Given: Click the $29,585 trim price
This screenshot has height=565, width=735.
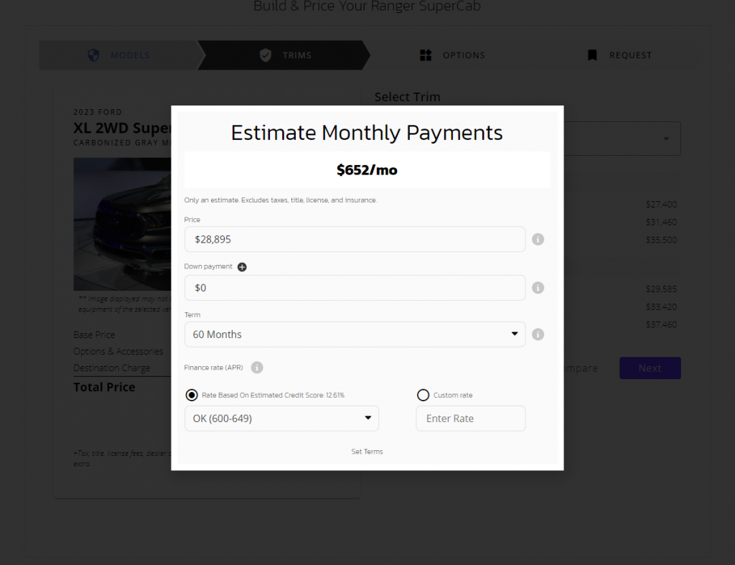Looking at the screenshot, I should pyautogui.click(x=661, y=289).
